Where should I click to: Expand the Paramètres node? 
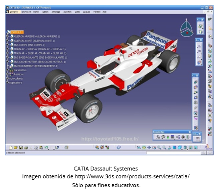(7, 70)
